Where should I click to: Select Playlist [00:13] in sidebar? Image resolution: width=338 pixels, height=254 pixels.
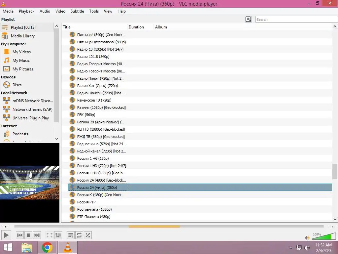tap(27, 27)
